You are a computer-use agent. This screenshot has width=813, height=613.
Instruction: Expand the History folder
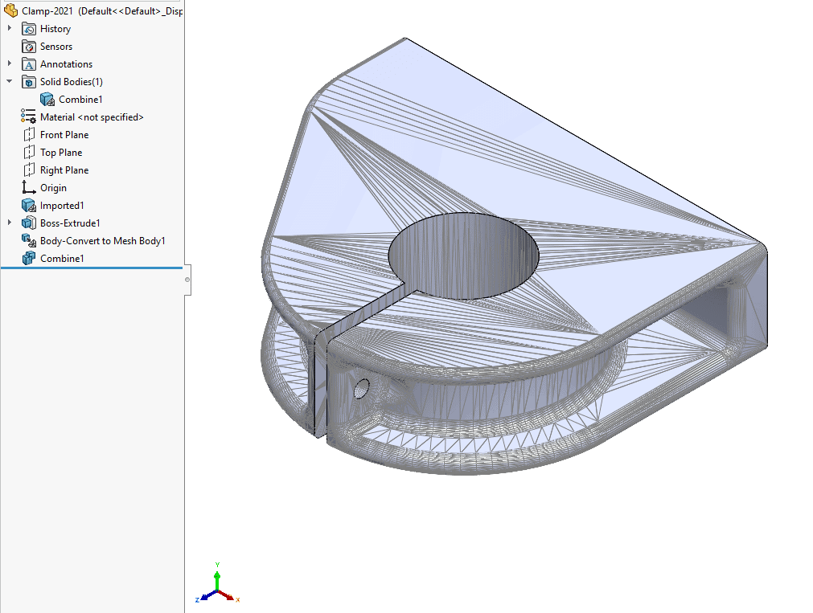click(9, 28)
